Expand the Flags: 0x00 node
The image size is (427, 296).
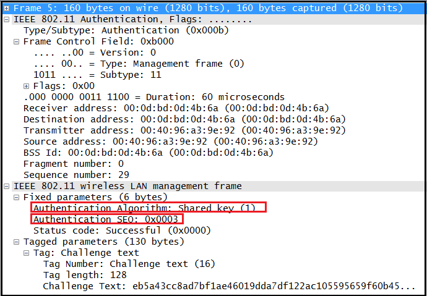(x=27, y=86)
